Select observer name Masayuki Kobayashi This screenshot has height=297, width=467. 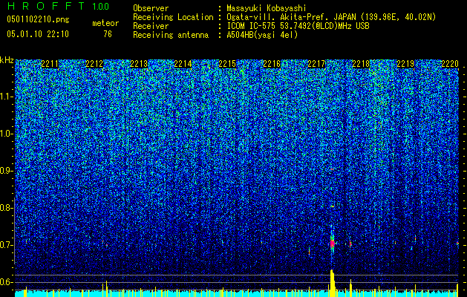pyautogui.click(x=267, y=8)
